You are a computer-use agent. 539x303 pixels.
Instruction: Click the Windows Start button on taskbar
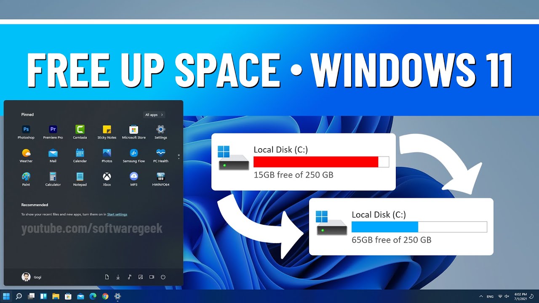(x=6, y=296)
